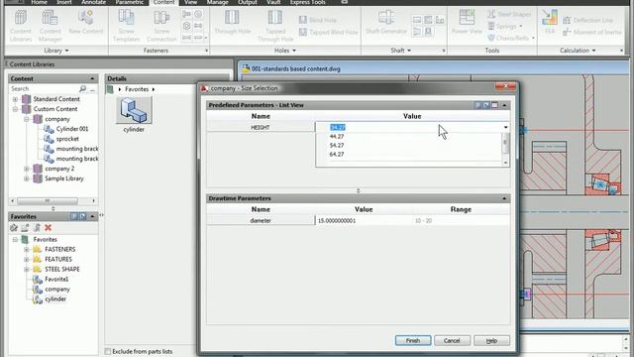The image size is (634, 357).
Task: Click the diameter value field
Action: 364,220
